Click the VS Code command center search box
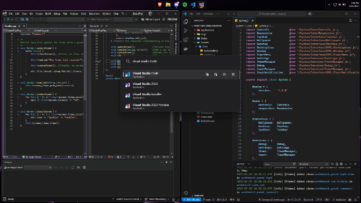Viewport: 361px width, 203px height. (272, 14)
